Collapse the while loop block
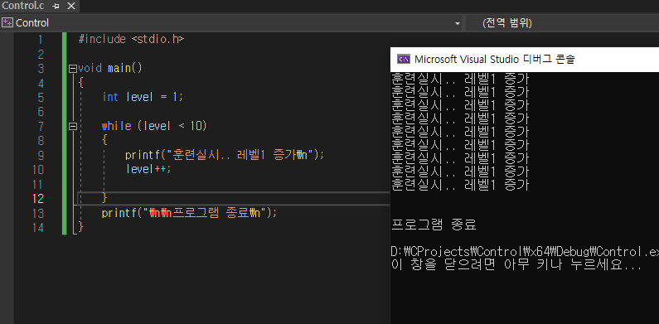This screenshot has height=324, width=659. [x=73, y=126]
